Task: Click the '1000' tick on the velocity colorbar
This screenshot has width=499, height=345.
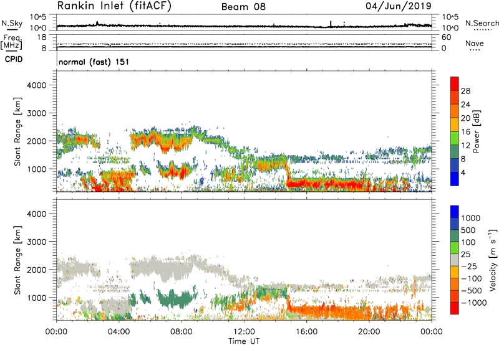Action: pyautogui.click(x=471, y=218)
